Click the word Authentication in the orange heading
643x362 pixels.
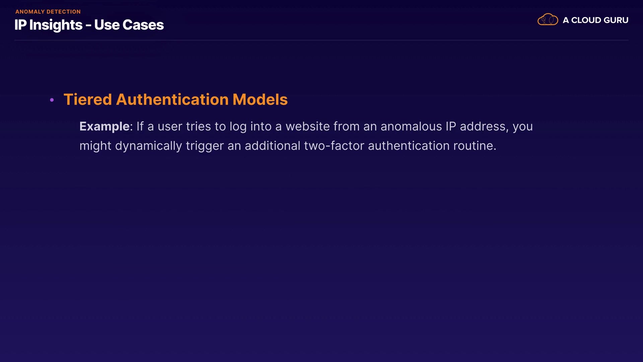coord(172,100)
